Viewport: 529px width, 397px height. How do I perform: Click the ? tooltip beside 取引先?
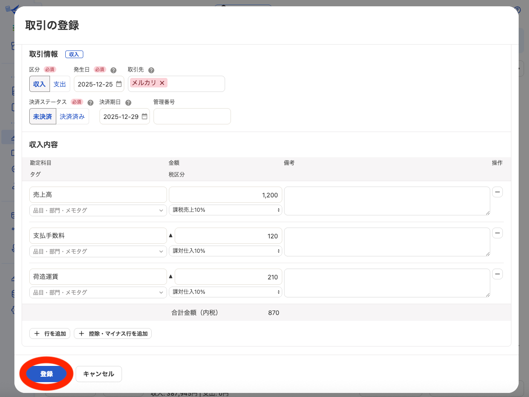[x=151, y=70]
